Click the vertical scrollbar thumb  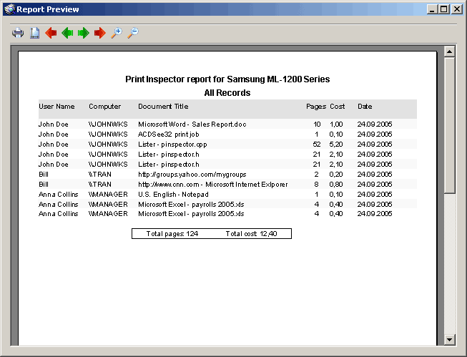coord(449,125)
